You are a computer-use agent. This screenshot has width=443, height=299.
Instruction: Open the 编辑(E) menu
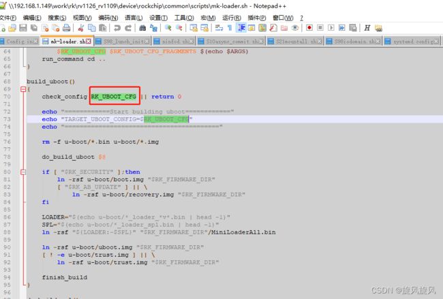32,18
